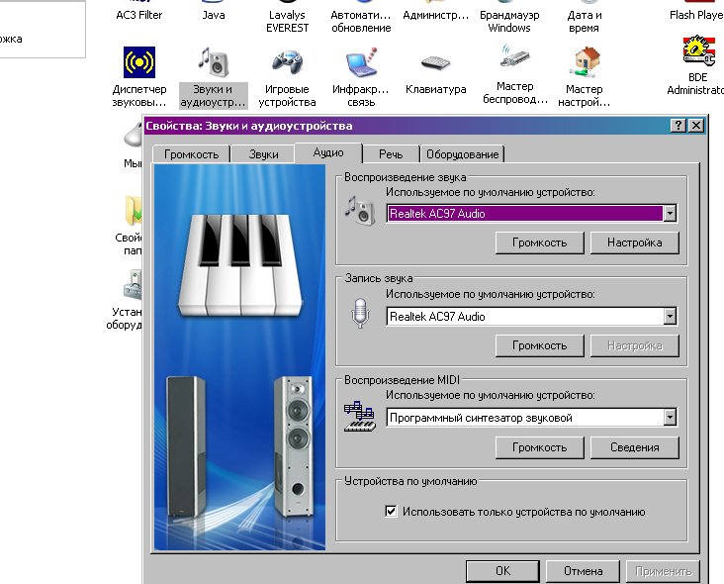Toggle 'Использовать только устройства по умолчанию' checkbox
724x584 pixels.
[391, 511]
